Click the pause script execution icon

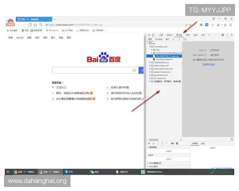coord(149,143)
